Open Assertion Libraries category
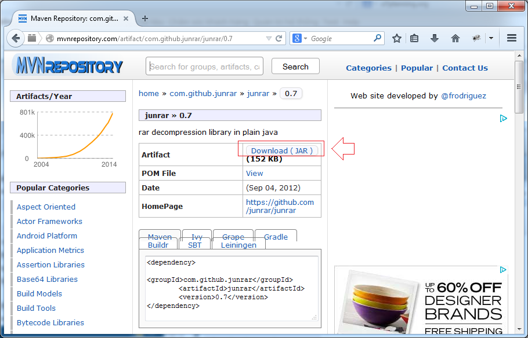Viewport: 528px width, 338px height. tap(50, 264)
